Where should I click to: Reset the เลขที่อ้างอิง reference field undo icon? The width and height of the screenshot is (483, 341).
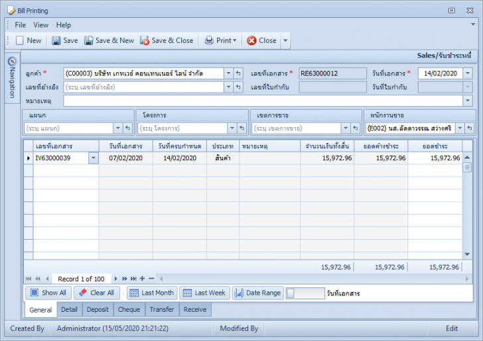pos(238,87)
